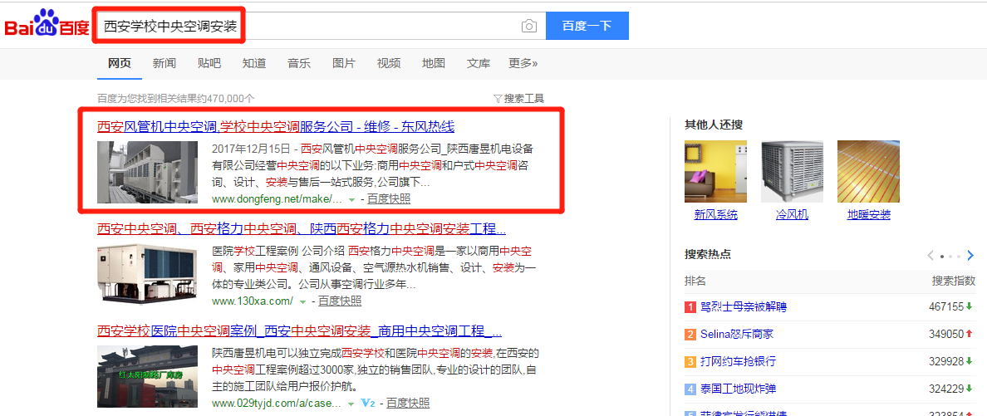Switch to the 视频 tab

tap(388, 63)
